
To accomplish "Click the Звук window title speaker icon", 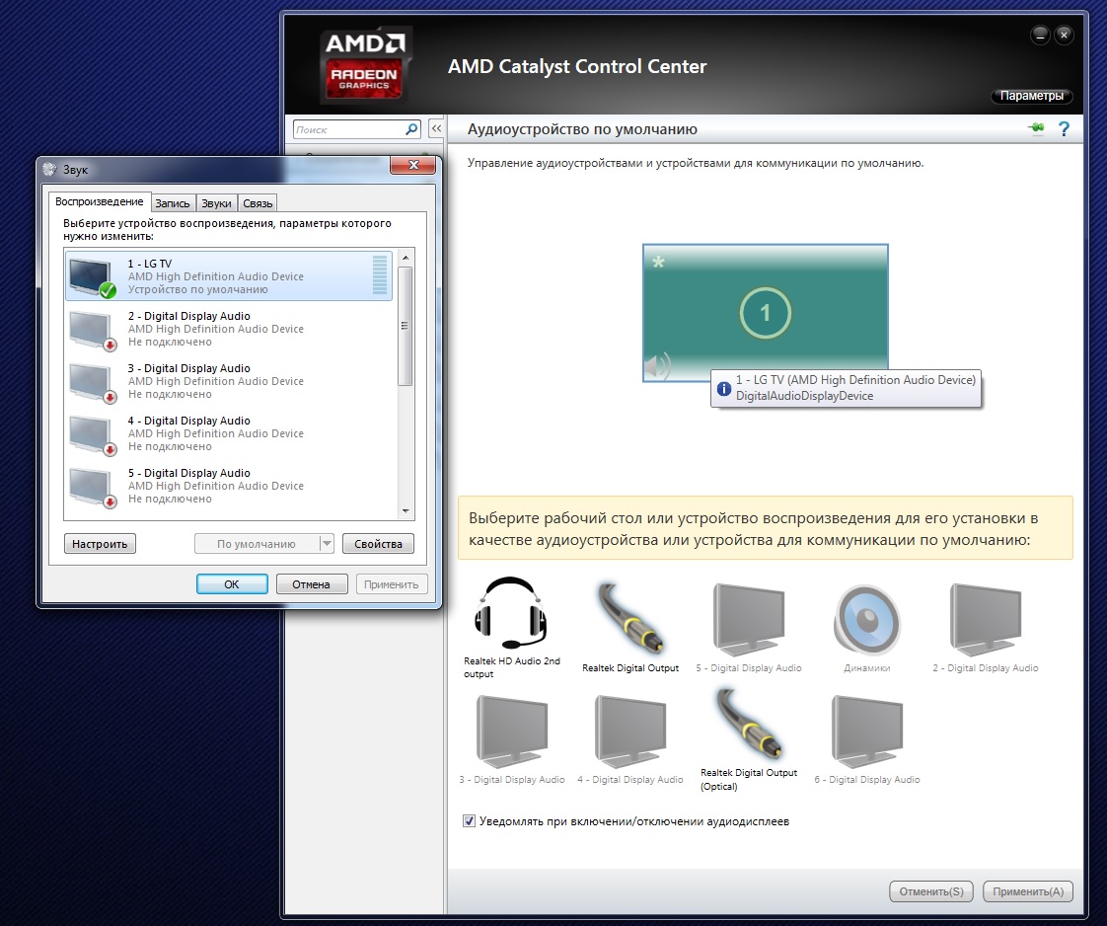I will (x=49, y=169).
